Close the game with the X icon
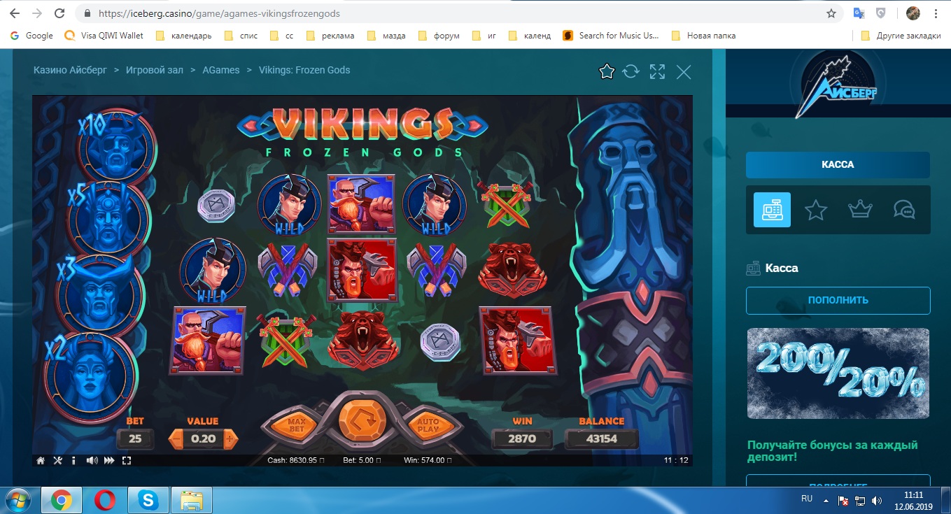The height and width of the screenshot is (514, 951). coord(684,71)
